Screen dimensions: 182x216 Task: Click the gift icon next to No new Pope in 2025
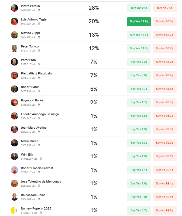41,212
